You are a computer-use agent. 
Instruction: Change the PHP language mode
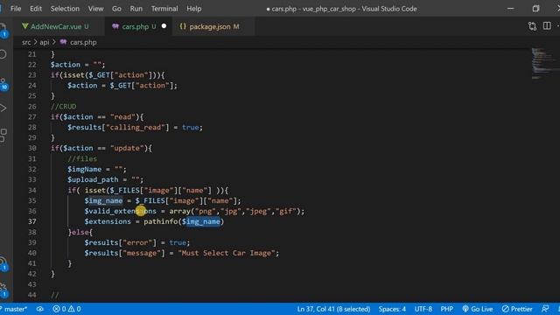[447, 309]
